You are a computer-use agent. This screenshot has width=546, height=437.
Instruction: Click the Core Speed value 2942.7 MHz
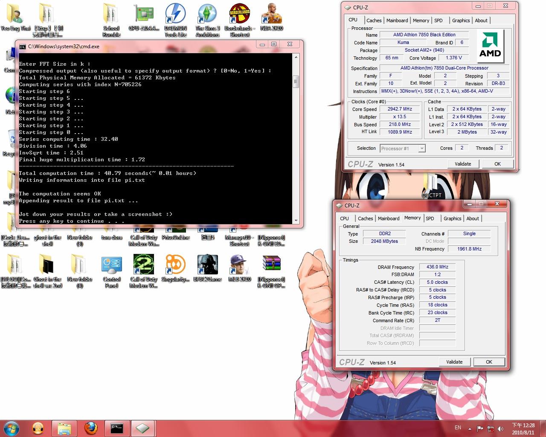(400, 109)
